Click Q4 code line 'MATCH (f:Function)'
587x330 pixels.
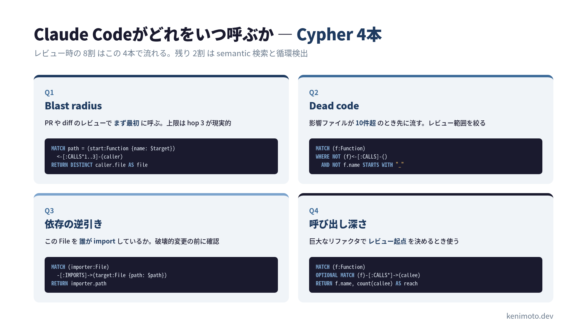[x=340, y=267]
